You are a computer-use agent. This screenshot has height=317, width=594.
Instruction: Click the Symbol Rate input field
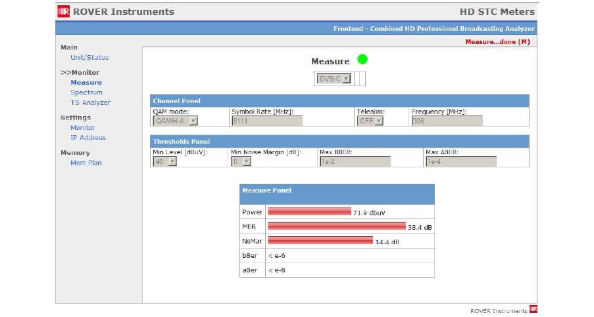(267, 121)
